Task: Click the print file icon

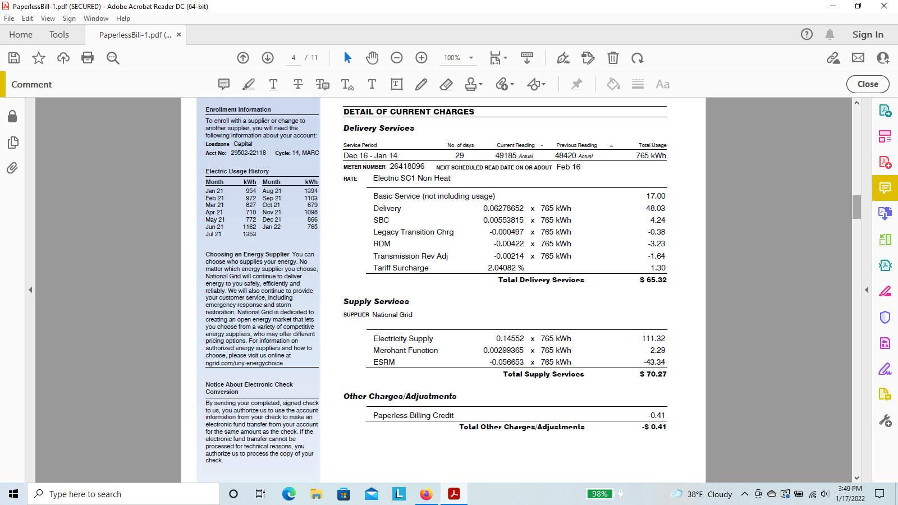Action: click(x=88, y=58)
